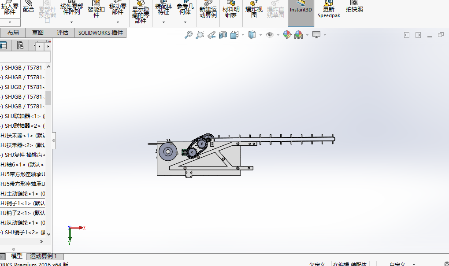
Task: Select SHJ联轴器<2> in the tree
Action: tap(22, 126)
